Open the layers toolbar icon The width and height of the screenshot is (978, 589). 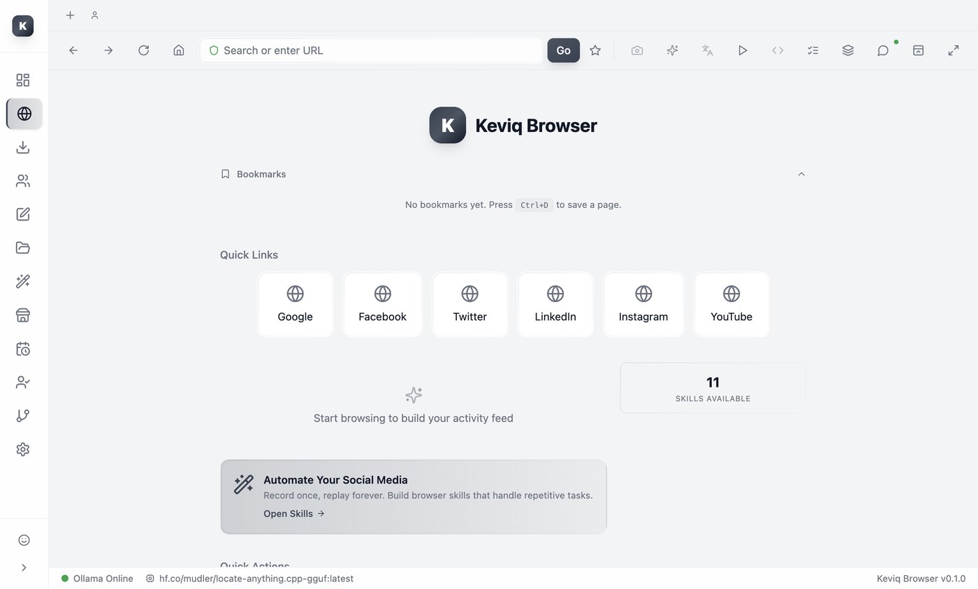pyautogui.click(x=848, y=50)
